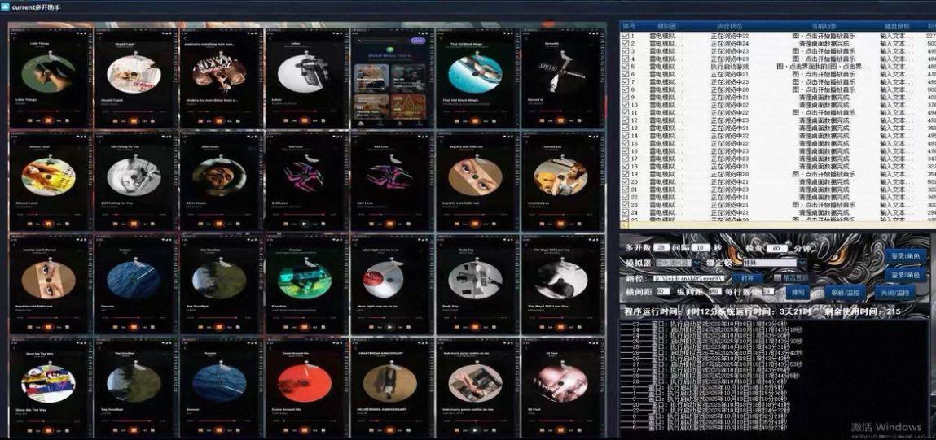Viewport: 936px width, 440px height.
Task: Click the play button in Self Love player
Action: 304,223
